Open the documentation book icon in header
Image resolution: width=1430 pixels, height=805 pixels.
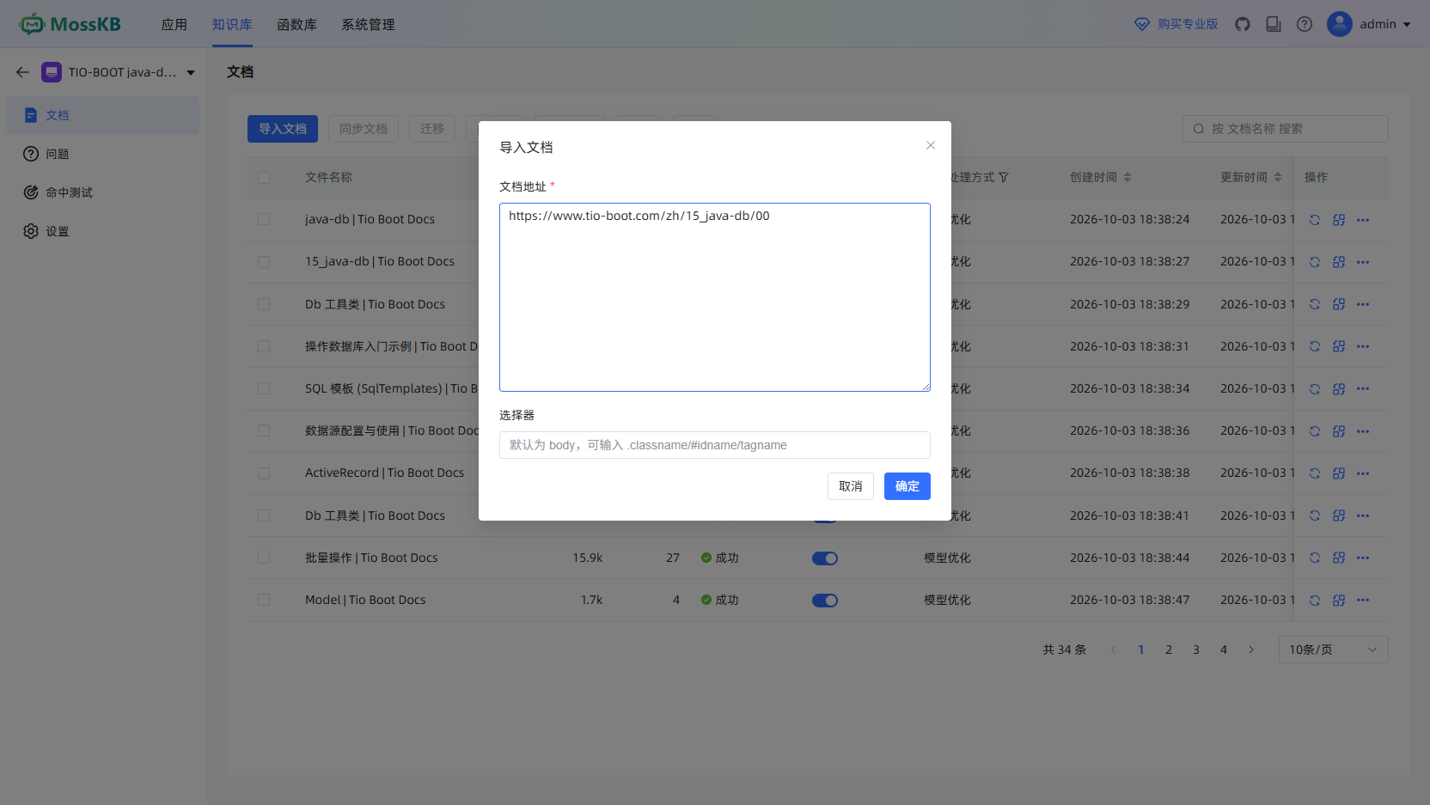tap(1274, 24)
